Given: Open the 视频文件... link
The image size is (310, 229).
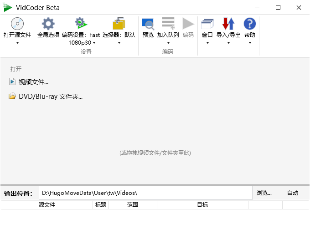Looking at the screenshot, I should click(x=33, y=82).
